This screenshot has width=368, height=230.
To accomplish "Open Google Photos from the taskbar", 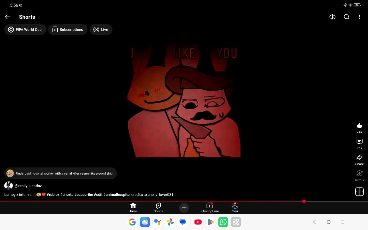I will 170,222.
